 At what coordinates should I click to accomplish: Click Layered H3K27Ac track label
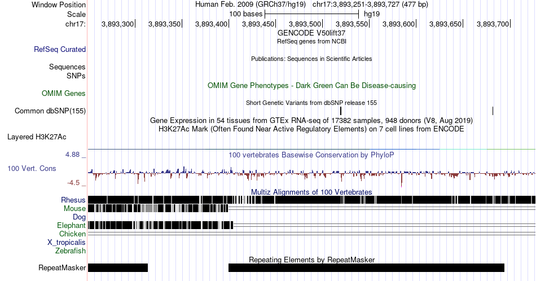[x=37, y=137]
